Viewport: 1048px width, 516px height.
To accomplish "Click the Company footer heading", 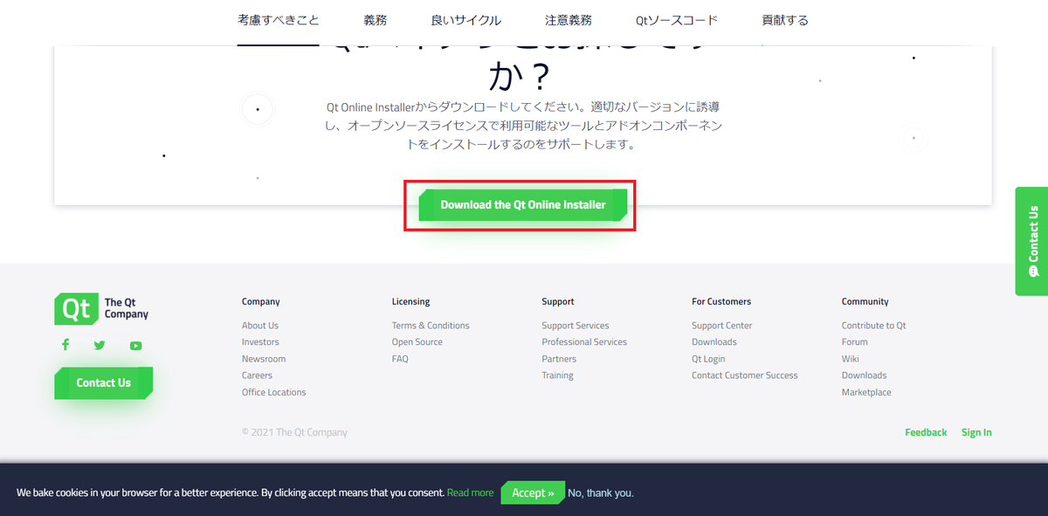I will pos(261,301).
